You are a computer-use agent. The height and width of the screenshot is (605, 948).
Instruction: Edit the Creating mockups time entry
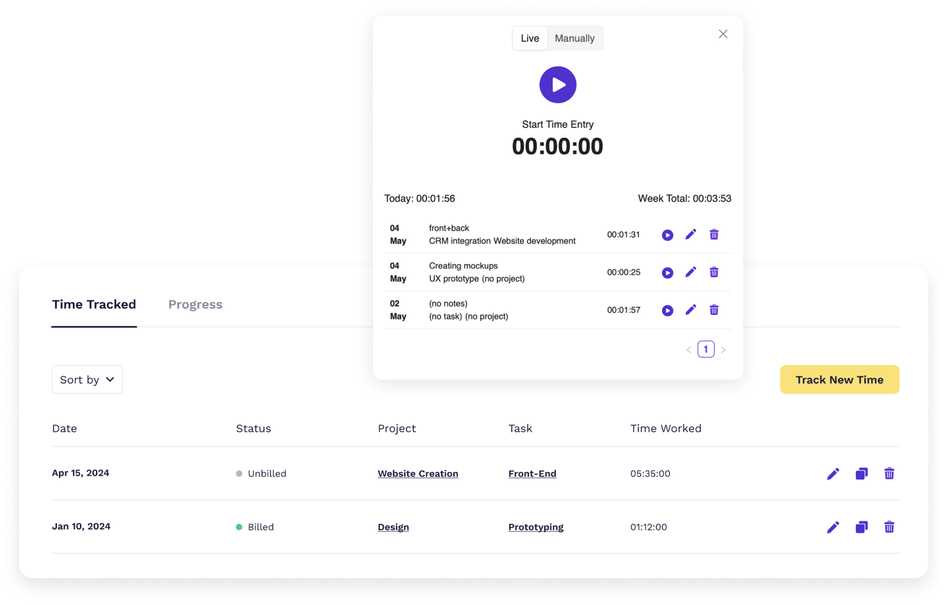pos(691,272)
